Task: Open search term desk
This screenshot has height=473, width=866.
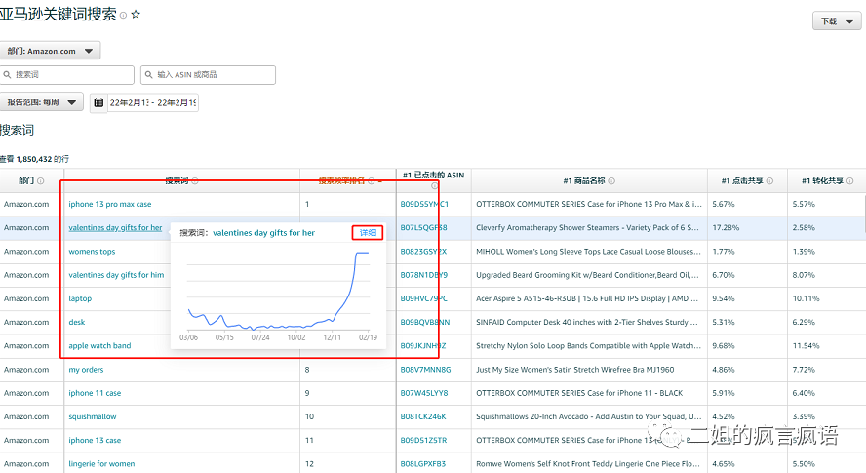Action: point(77,322)
